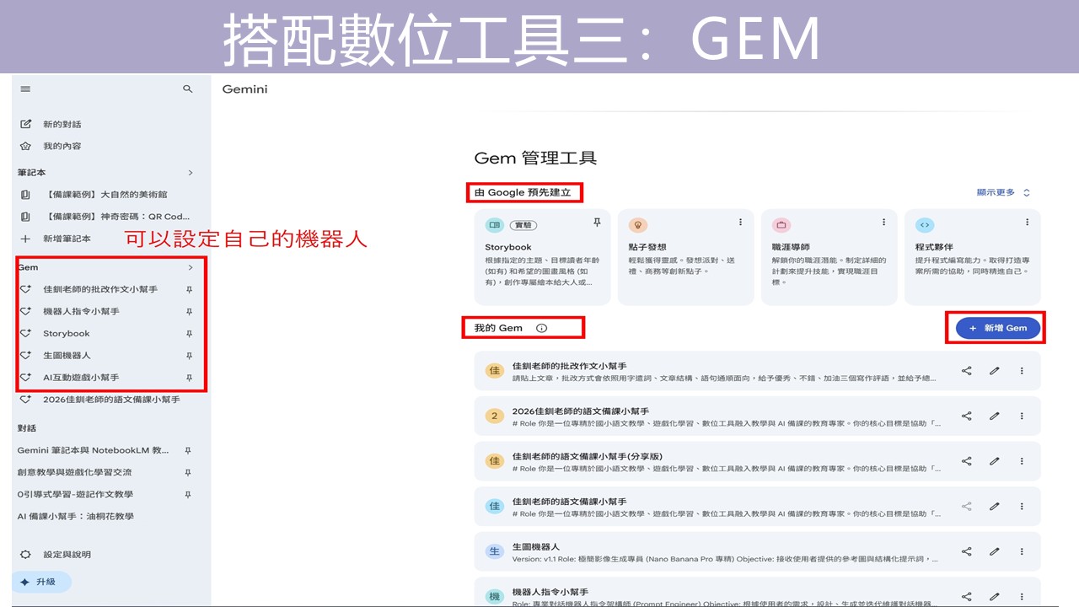Screen dimensions: 1079x607
Task: Open more menu for 語文備課小幫手(分享版) row
Action: (1022, 461)
